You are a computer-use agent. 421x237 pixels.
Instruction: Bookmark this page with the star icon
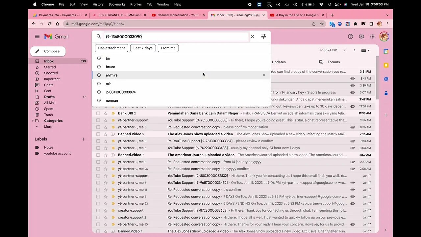[322, 24]
